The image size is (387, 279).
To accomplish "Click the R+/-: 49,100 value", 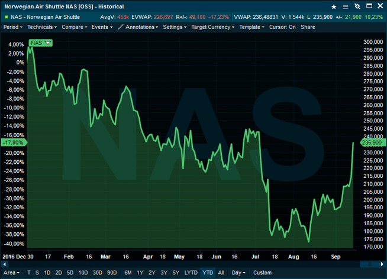I will point(191,17).
